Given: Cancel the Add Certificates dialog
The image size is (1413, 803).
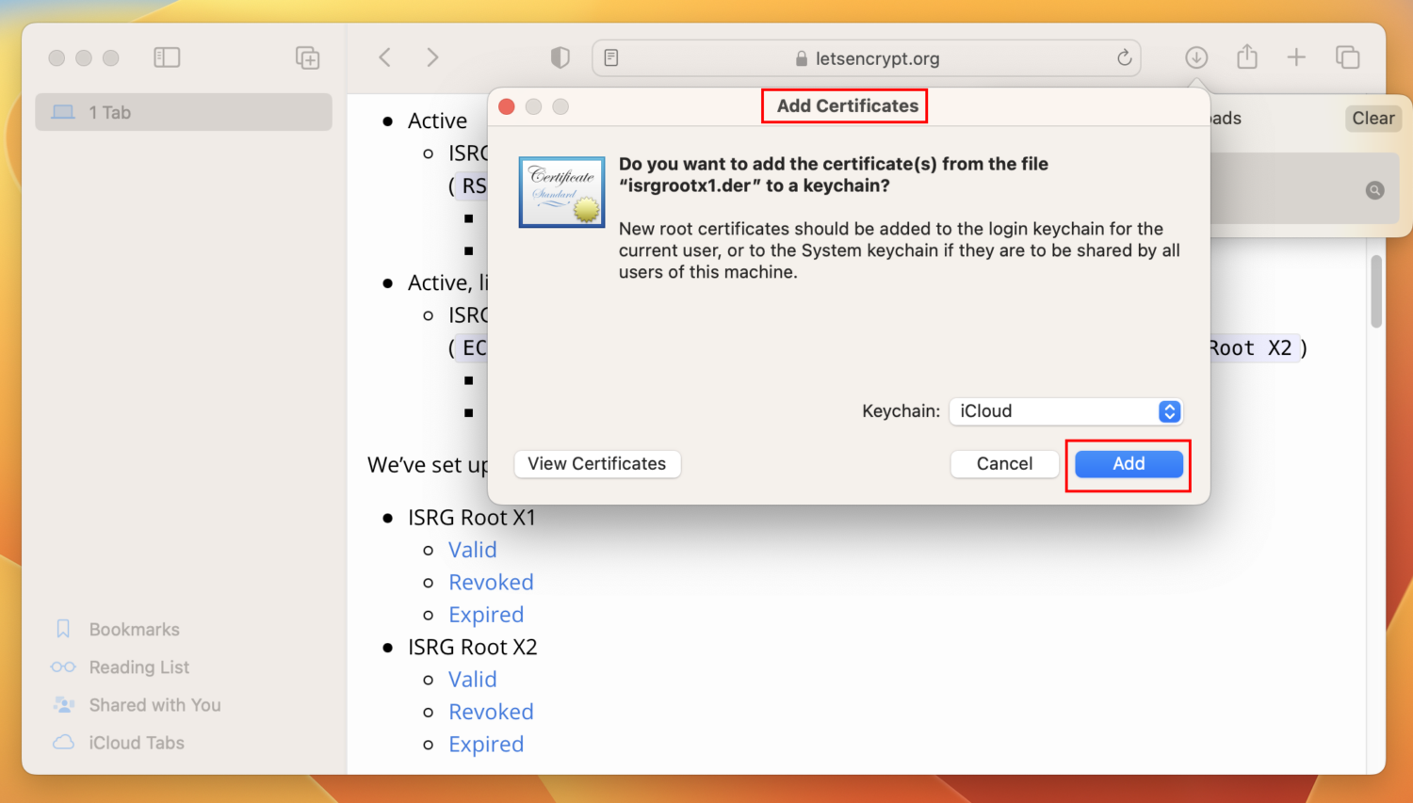Looking at the screenshot, I should click(x=1004, y=464).
